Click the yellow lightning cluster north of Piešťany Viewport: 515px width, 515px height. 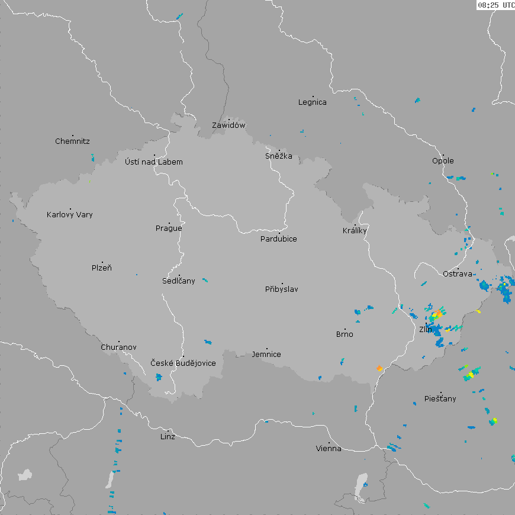(470, 374)
